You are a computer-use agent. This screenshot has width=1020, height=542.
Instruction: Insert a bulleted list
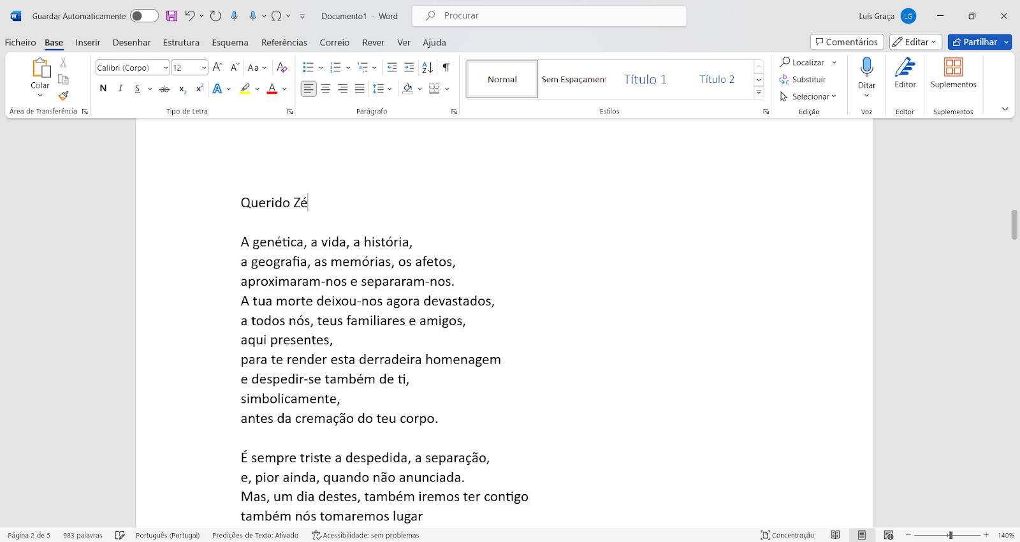(x=309, y=67)
